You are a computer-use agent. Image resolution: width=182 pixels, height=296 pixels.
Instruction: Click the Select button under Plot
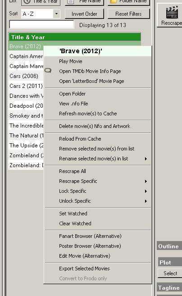(170, 273)
